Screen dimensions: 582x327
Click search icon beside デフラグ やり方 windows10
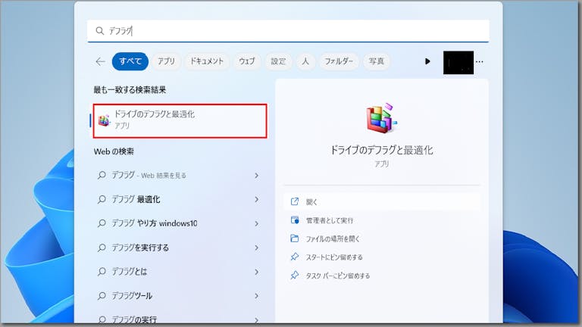click(x=102, y=223)
